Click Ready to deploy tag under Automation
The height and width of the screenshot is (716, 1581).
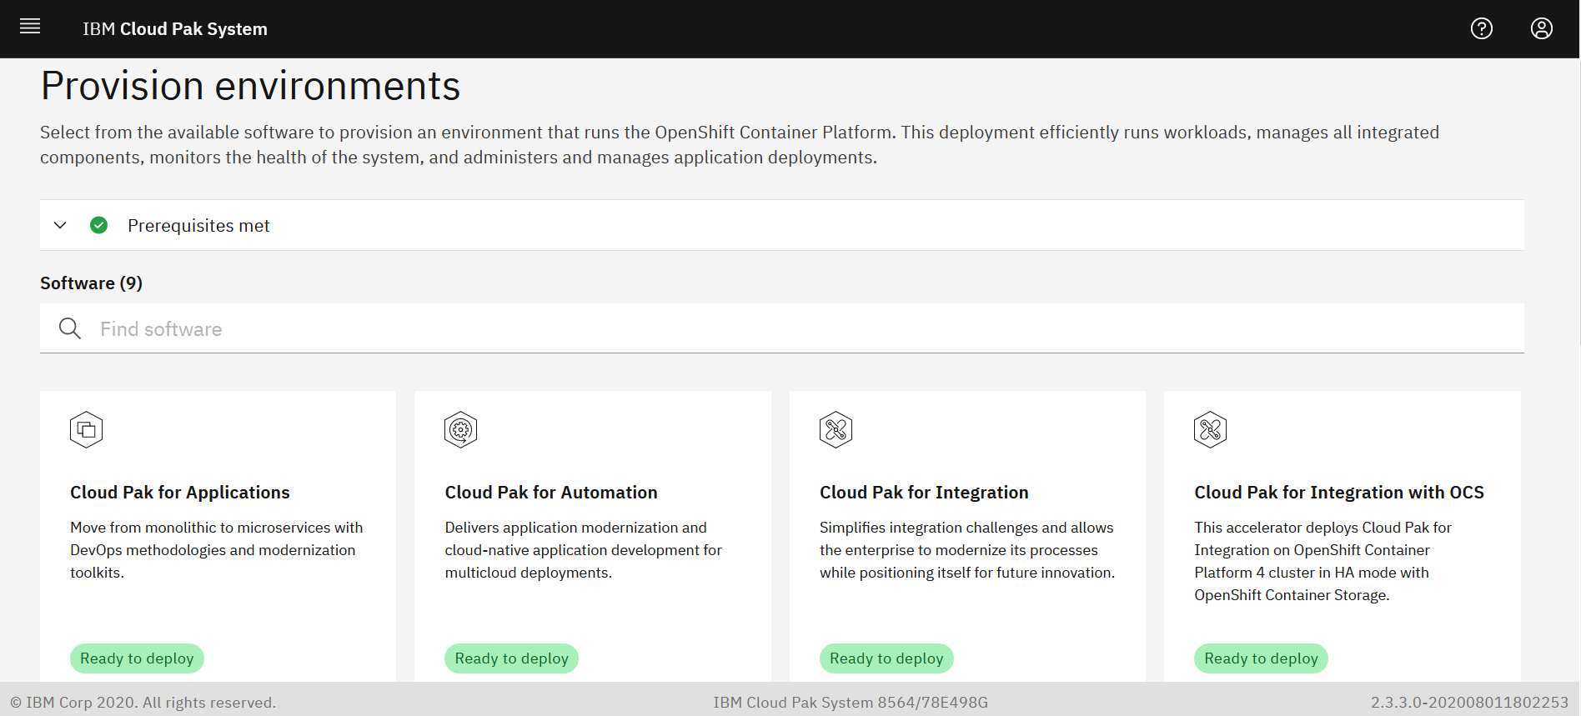pyautogui.click(x=511, y=658)
